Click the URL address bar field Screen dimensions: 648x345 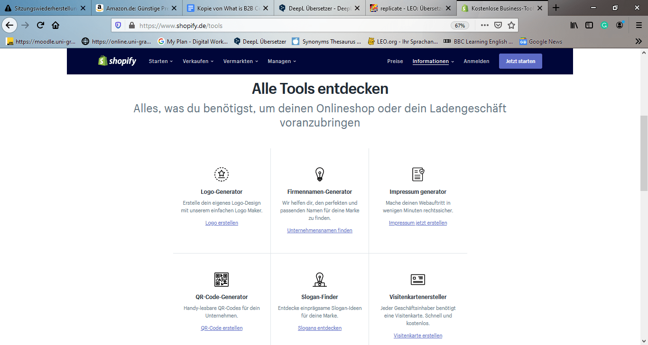(x=285, y=26)
